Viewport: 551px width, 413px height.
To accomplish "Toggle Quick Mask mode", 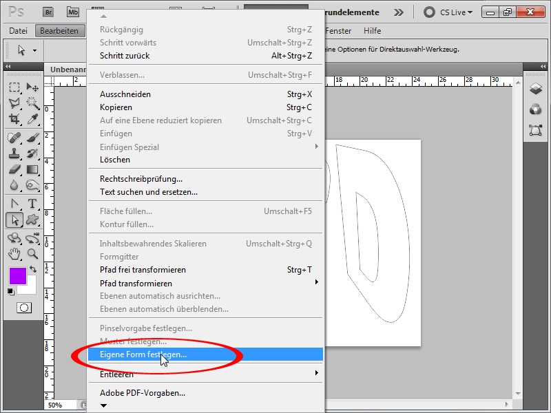I will pos(24,308).
